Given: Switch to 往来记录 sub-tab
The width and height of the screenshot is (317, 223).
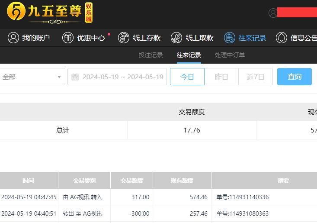Looking at the screenshot, I should pyautogui.click(x=189, y=55).
